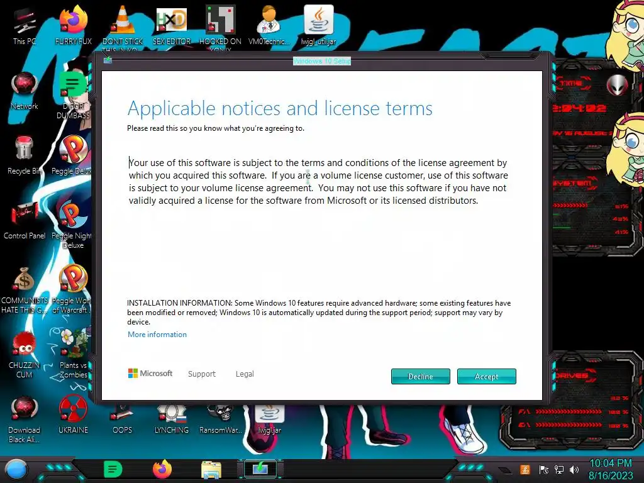Select the OOPS desktop shortcut
Screen dimensions: 644x483
(x=122, y=419)
